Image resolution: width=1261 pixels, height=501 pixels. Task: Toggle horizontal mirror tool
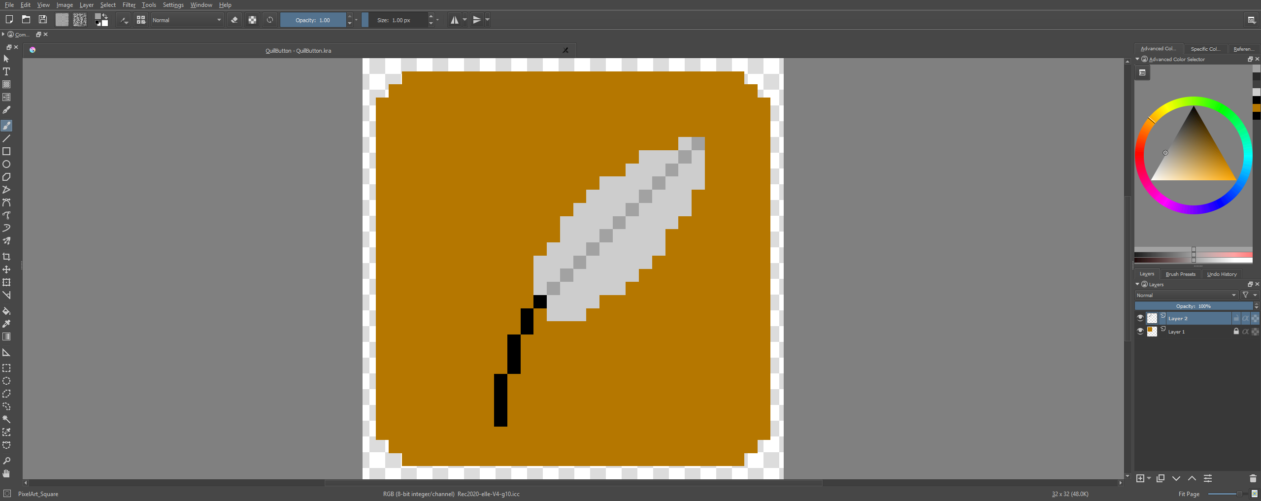point(455,20)
